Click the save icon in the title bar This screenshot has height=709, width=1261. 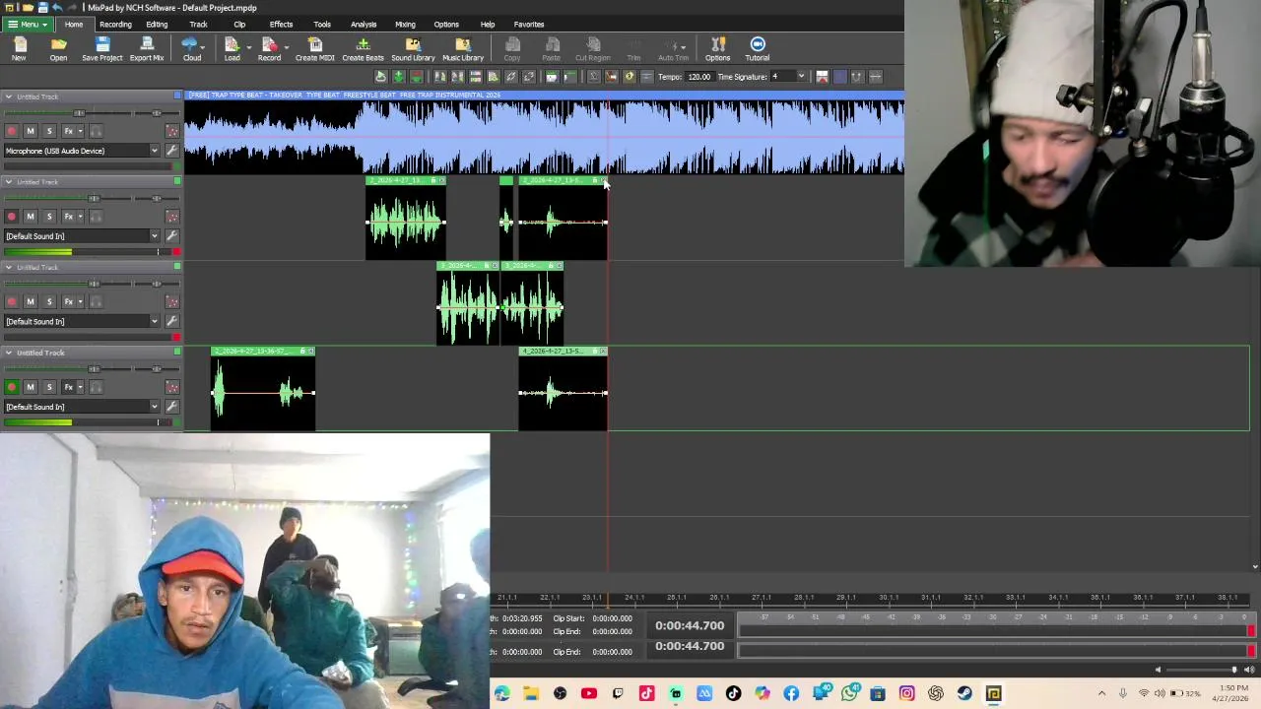point(42,7)
